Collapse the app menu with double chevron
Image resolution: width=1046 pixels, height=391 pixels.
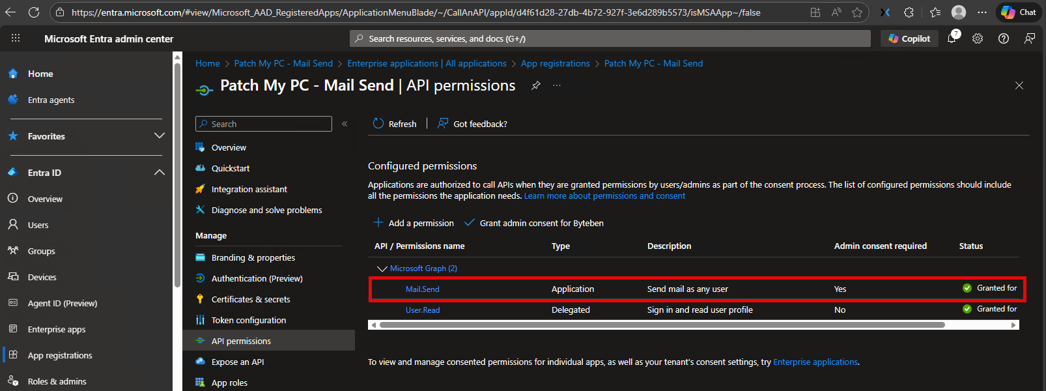[345, 124]
